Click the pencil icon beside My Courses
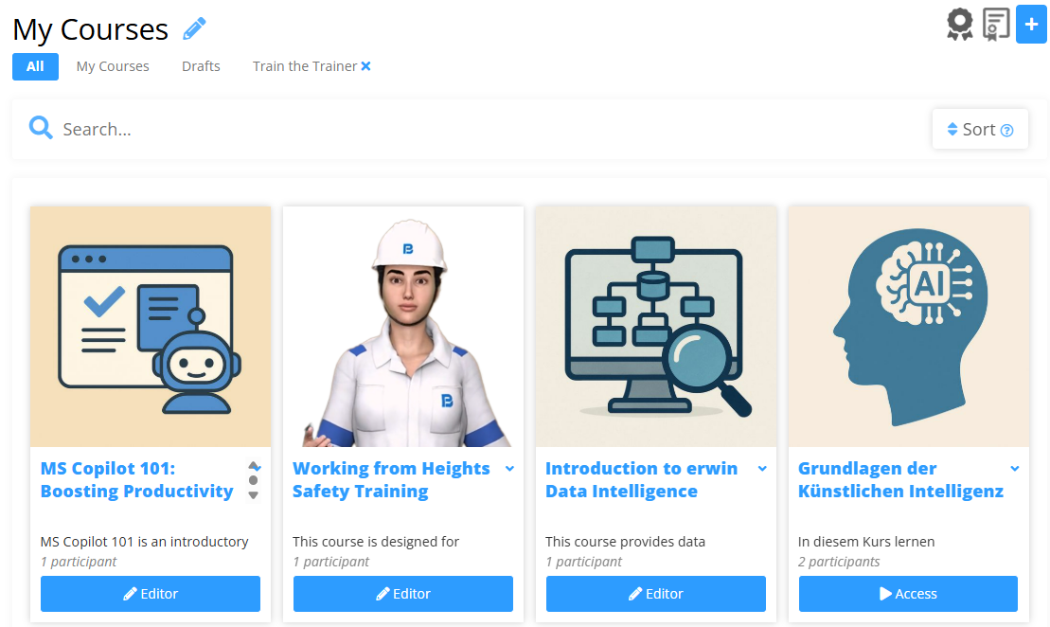The image size is (1050, 627). (194, 28)
